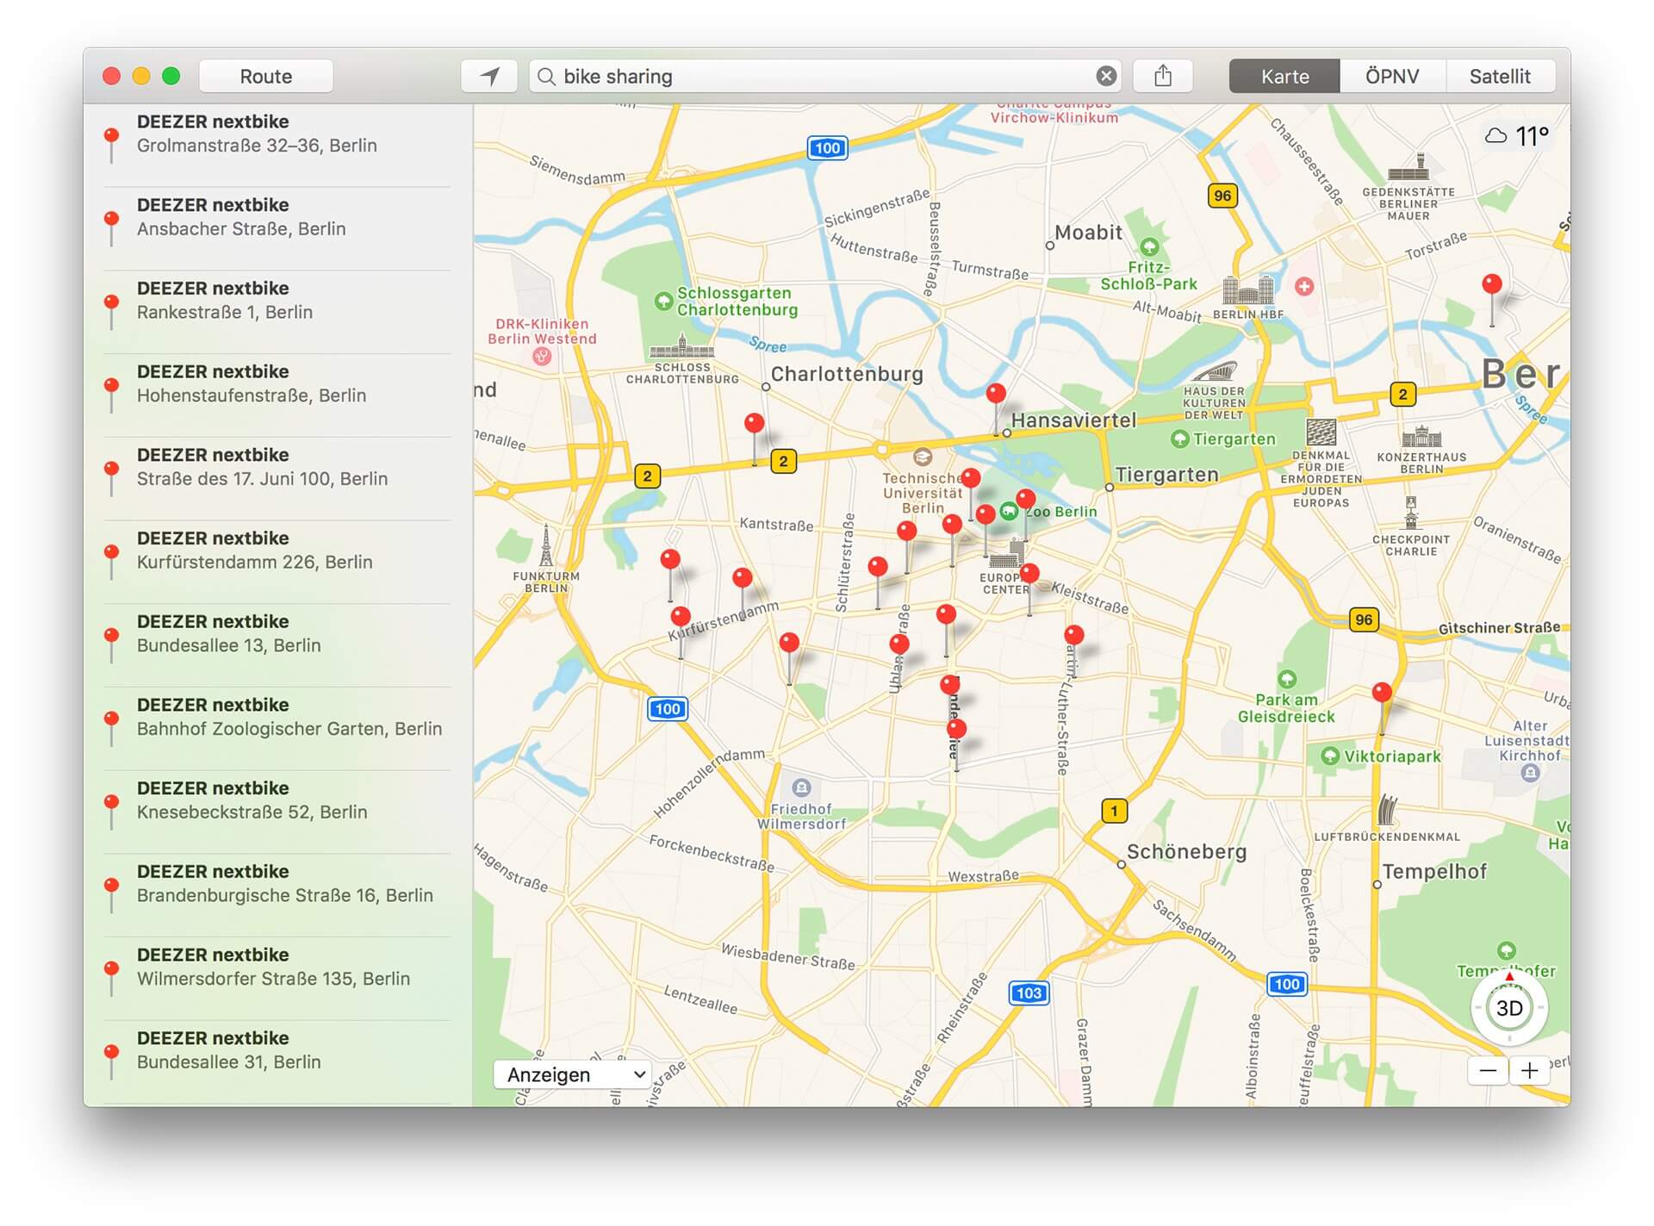Image resolution: width=1654 pixels, height=1226 pixels.
Task: Click the magnifier icon in search field
Action: 546,77
